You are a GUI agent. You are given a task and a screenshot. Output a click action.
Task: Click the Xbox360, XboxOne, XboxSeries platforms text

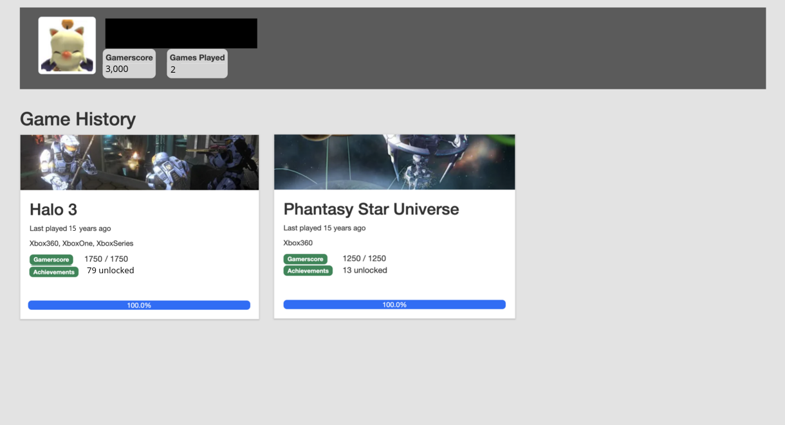click(x=82, y=244)
